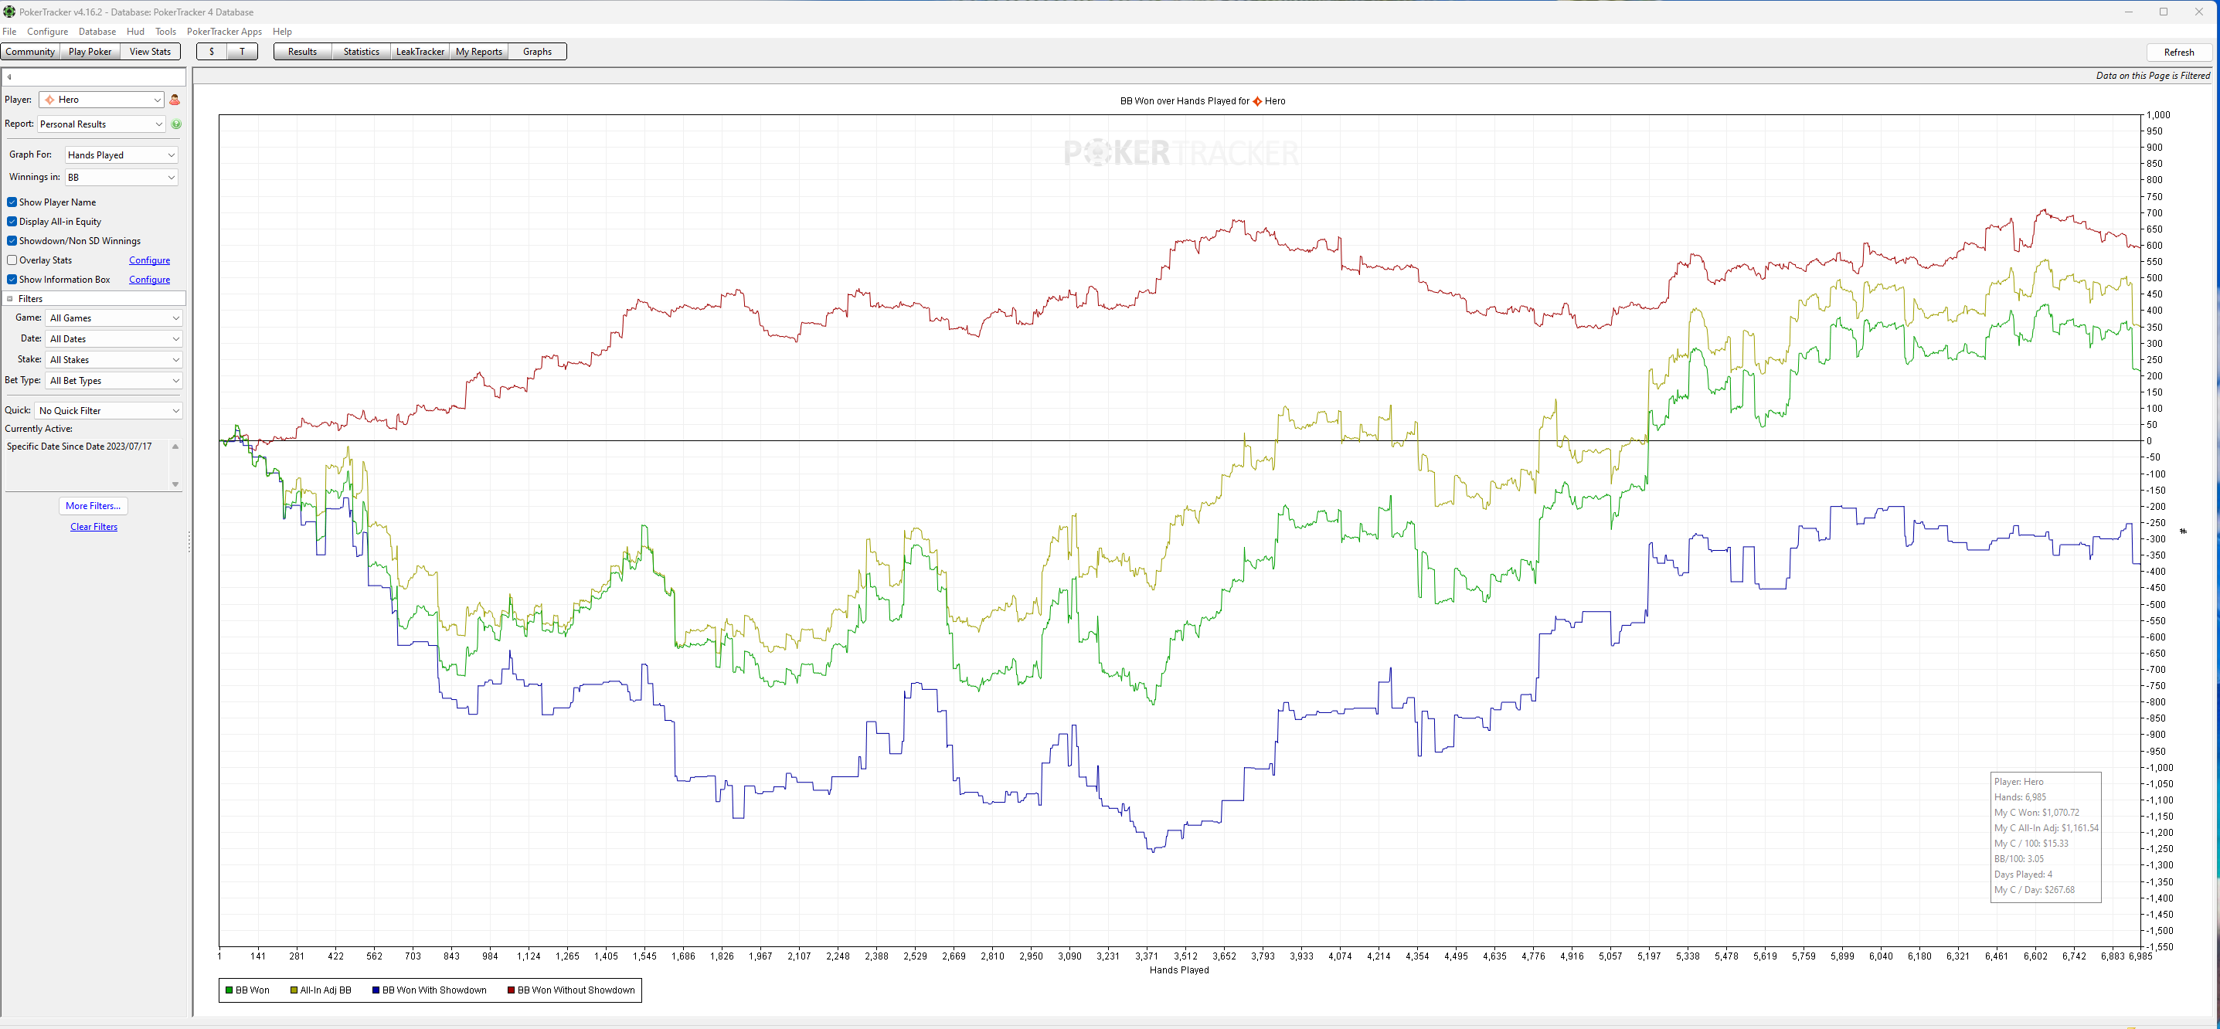Open the PokerTracker Apps menu
The image size is (2220, 1029).
coord(223,31)
